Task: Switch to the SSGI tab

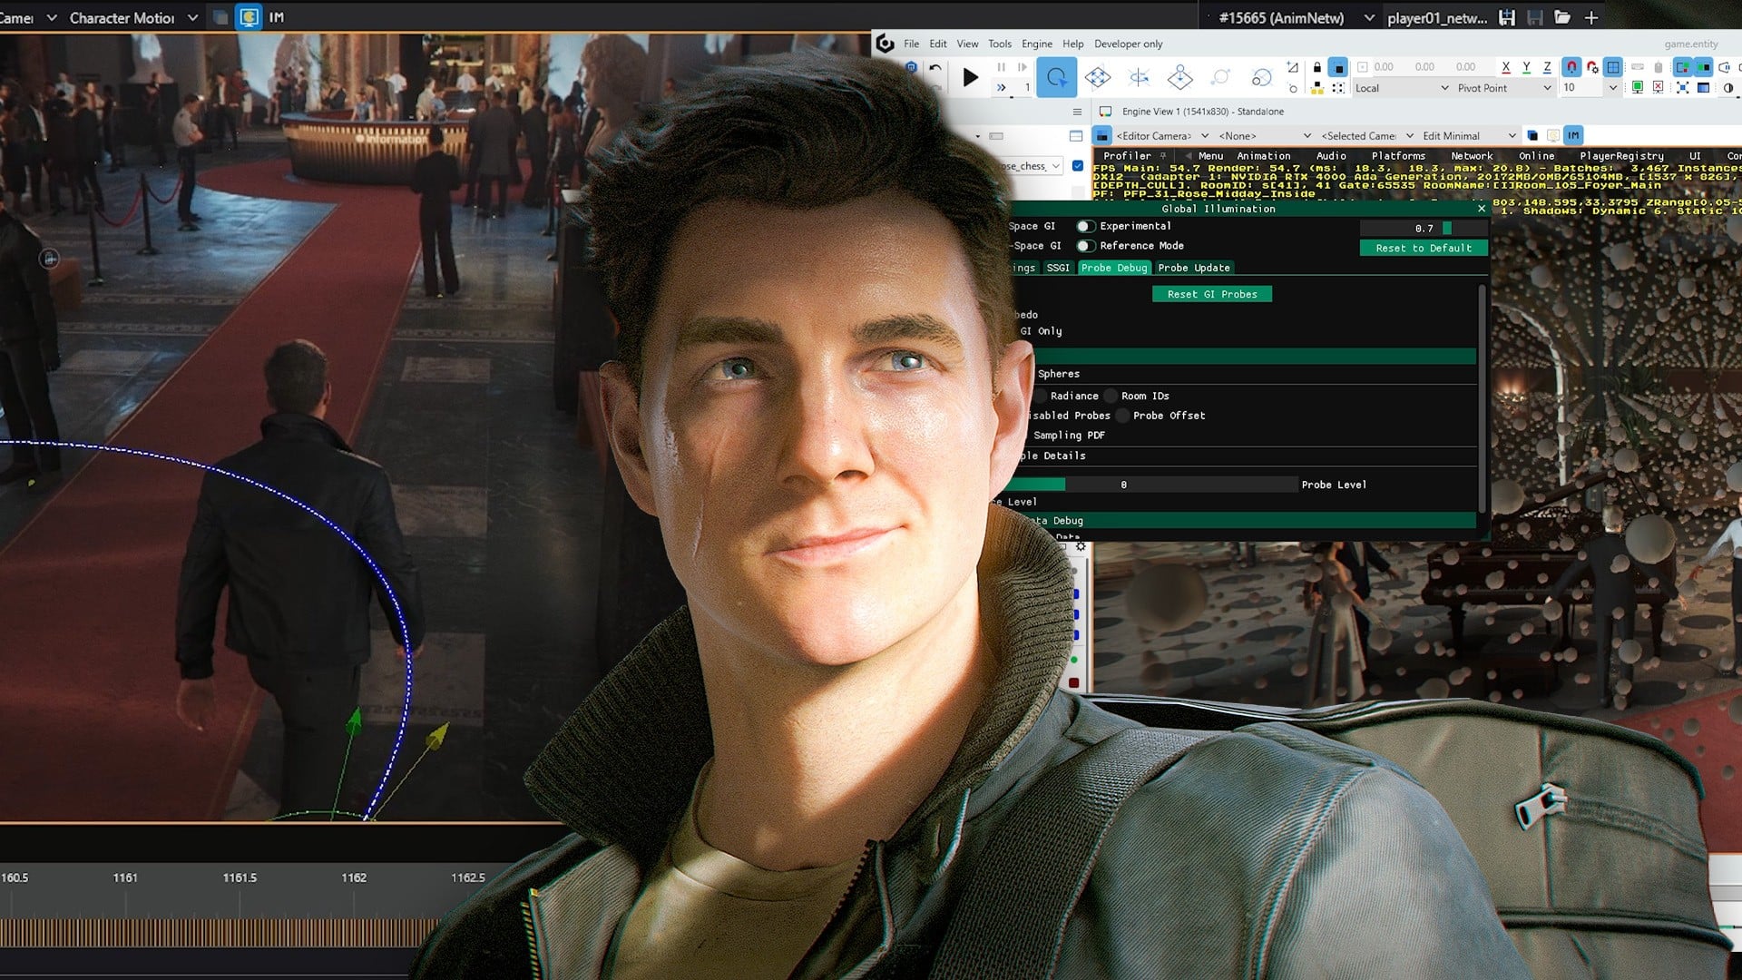Action: [1057, 268]
